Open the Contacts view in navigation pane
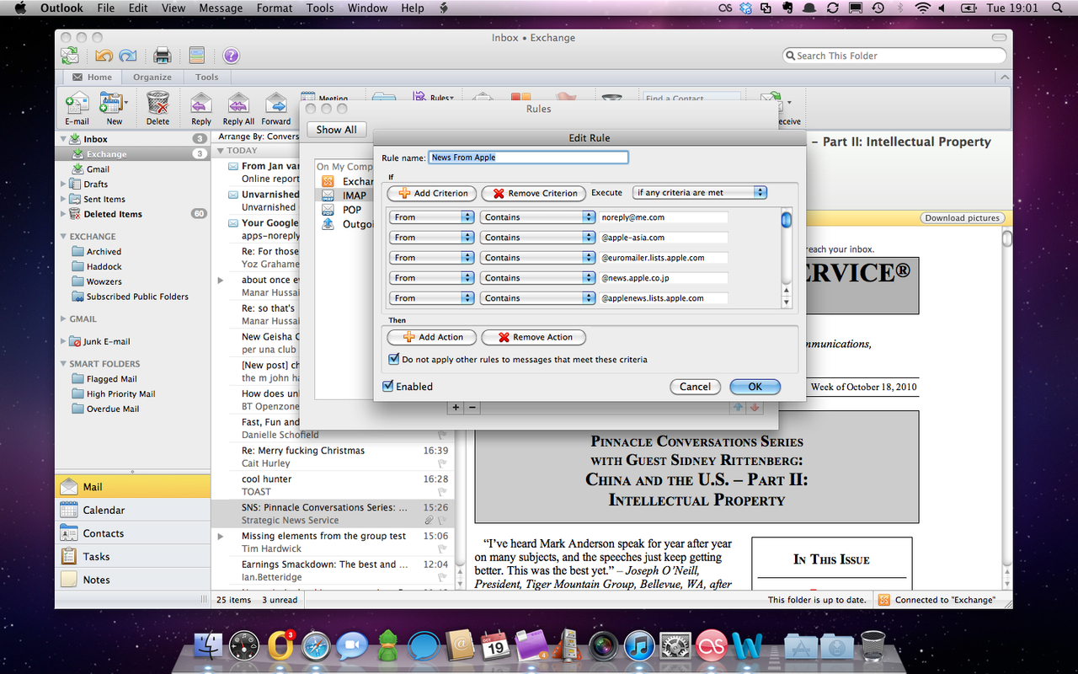The width and height of the screenshot is (1078, 674). coord(132,533)
